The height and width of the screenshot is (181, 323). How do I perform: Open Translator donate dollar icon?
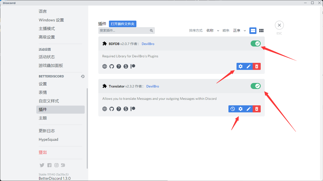126,109
